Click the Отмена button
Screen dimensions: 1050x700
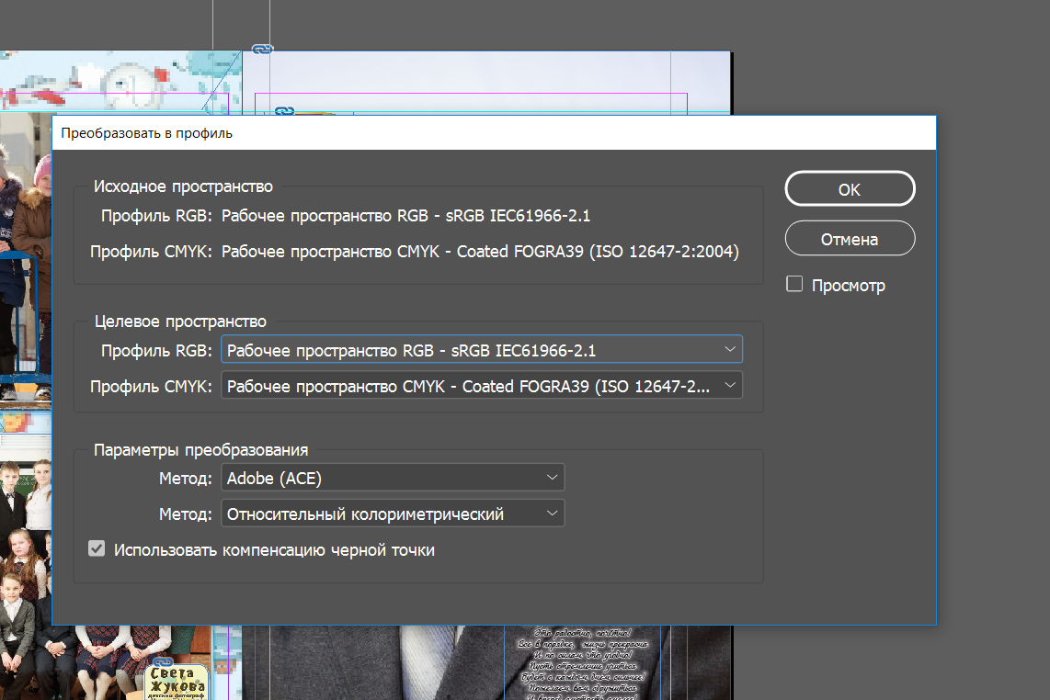(850, 239)
